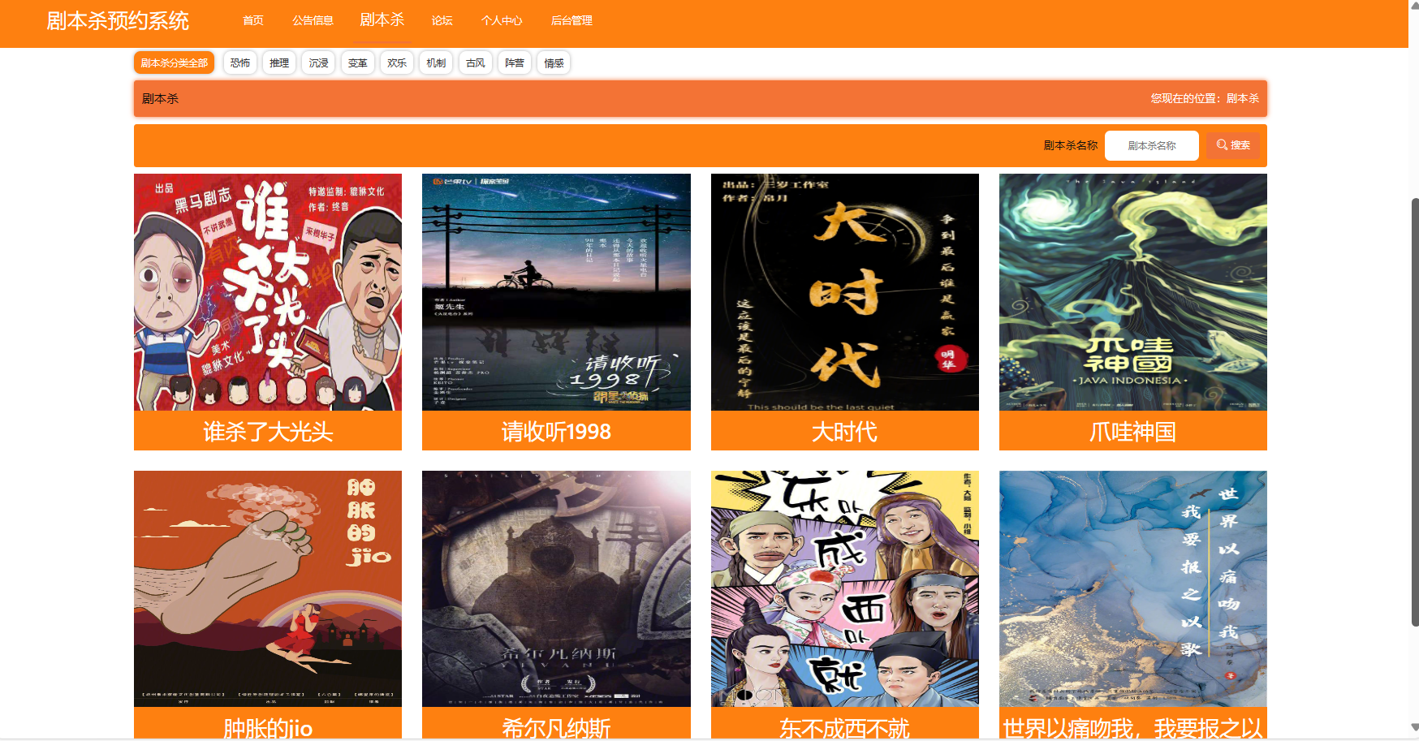Image resolution: width=1419 pixels, height=741 pixels.
Task: Click the 剧本杀 breadcrumb location text
Action: tap(1243, 98)
